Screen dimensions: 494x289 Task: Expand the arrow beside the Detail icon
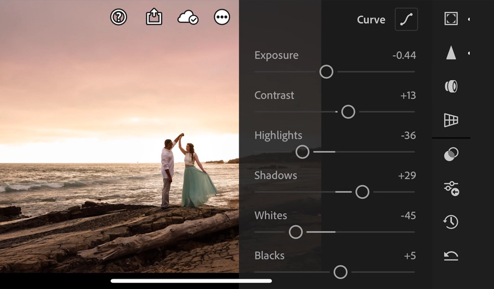pos(469,53)
